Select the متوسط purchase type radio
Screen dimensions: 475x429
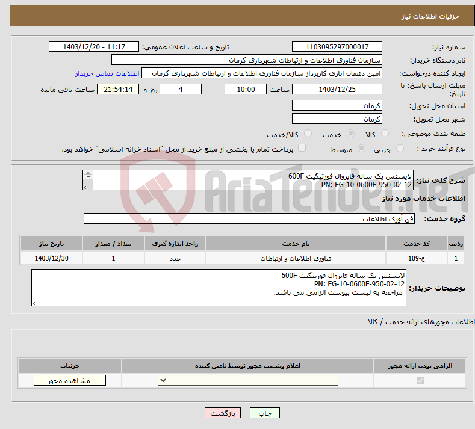click(361, 149)
